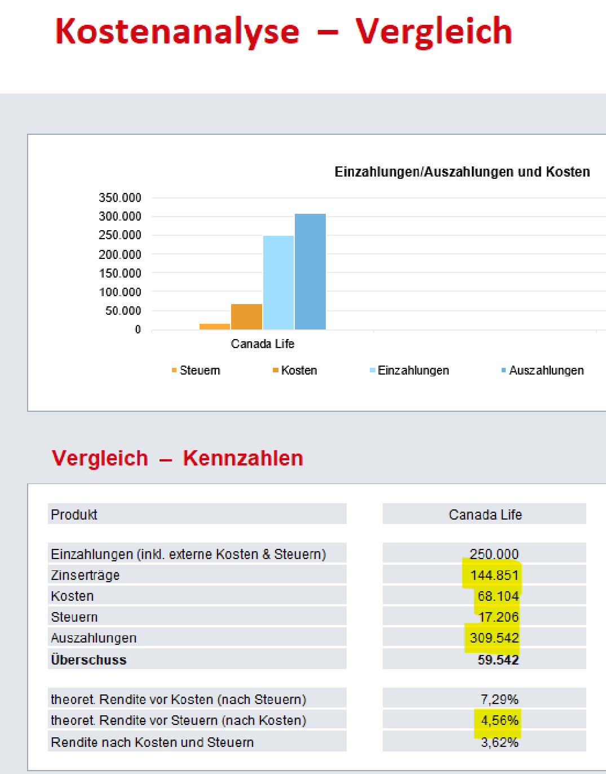This screenshot has height=774, width=606.
Task: Click the light blue Einzahlungen bar
Action: (278, 283)
